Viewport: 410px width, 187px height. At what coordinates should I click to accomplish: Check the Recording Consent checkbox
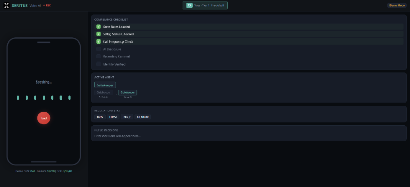click(98, 56)
